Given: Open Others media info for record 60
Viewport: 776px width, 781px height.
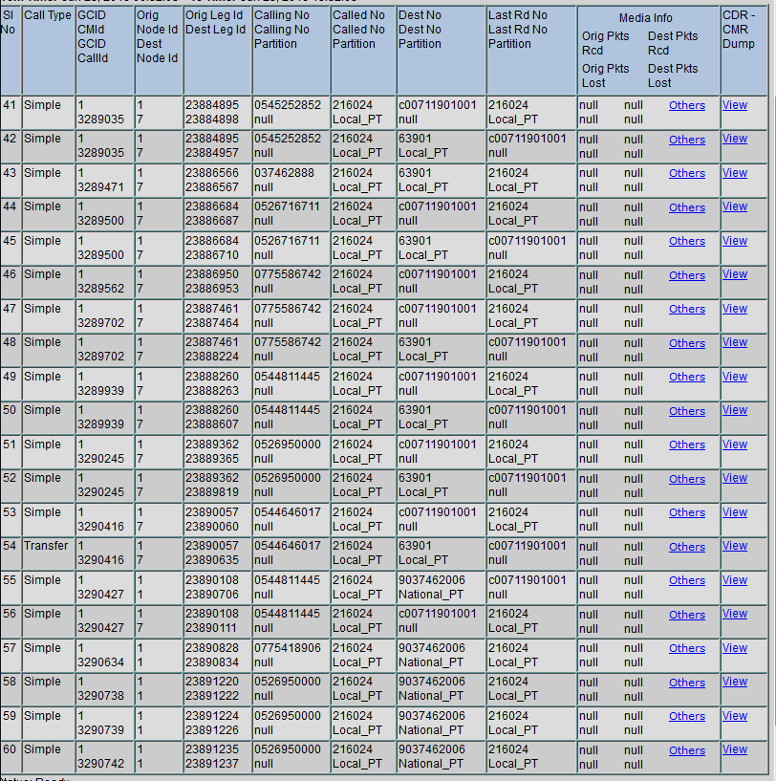Looking at the screenshot, I should [x=687, y=750].
